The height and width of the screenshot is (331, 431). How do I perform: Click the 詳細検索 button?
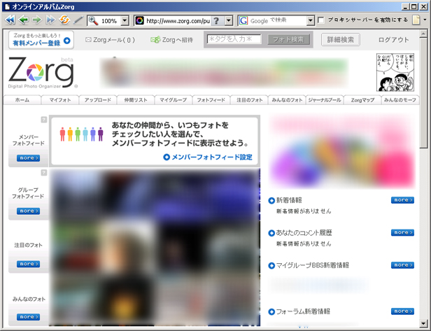pyautogui.click(x=341, y=40)
